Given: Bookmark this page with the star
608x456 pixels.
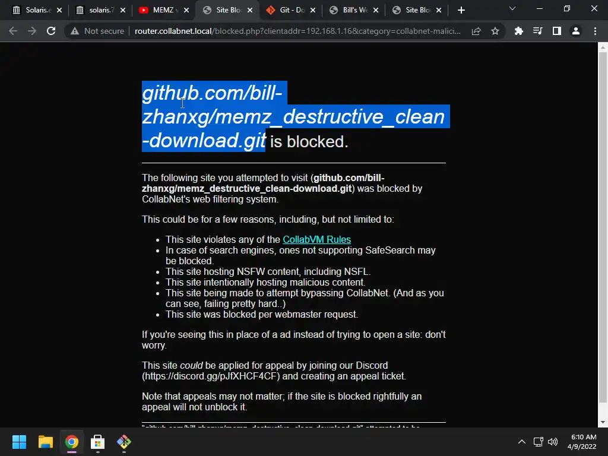Looking at the screenshot, I should click(x=495, y=31).
